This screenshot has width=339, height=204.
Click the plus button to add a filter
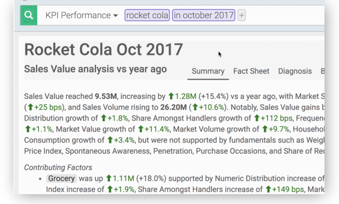tap(242, 16)
